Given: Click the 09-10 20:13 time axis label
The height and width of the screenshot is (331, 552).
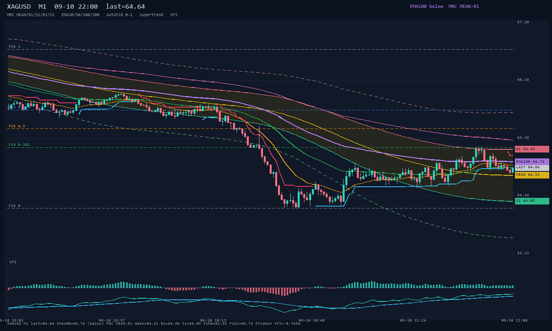Looking at the screenshot, I should coord(213,320).
